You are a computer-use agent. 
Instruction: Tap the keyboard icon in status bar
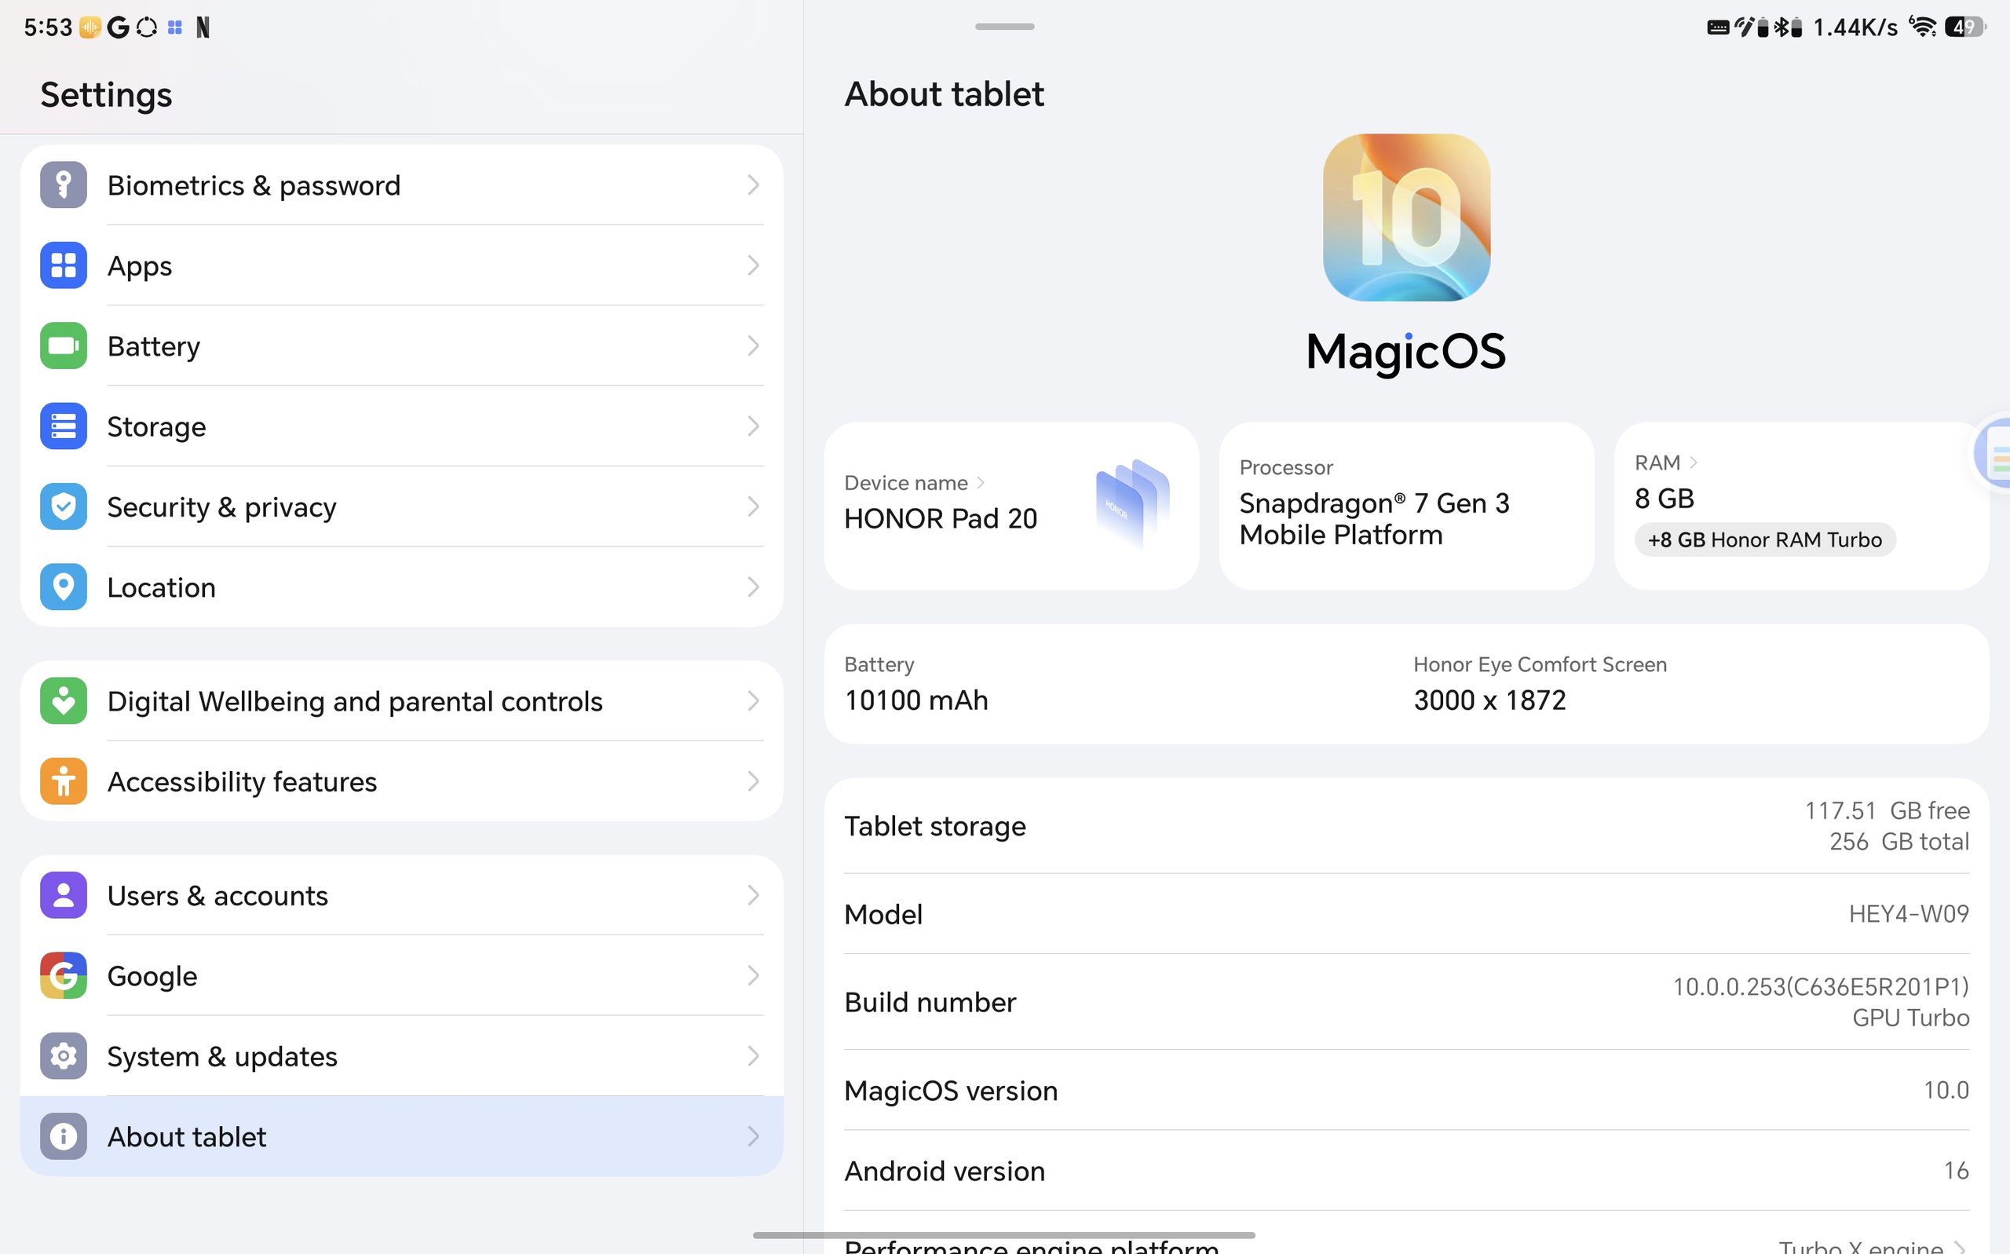point(1718,27)
